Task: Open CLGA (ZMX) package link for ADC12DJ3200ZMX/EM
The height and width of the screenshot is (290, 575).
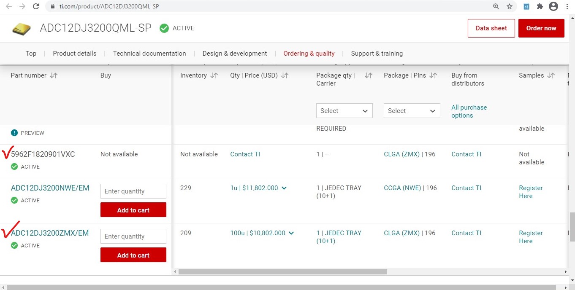Action: (402, 233)
